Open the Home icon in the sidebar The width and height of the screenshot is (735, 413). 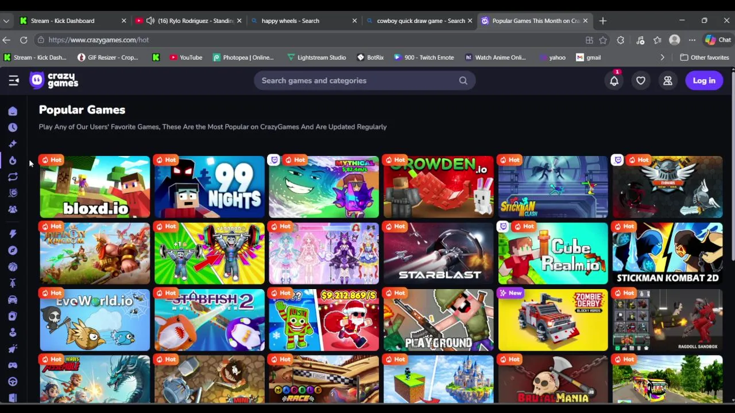tap(13, 111)
